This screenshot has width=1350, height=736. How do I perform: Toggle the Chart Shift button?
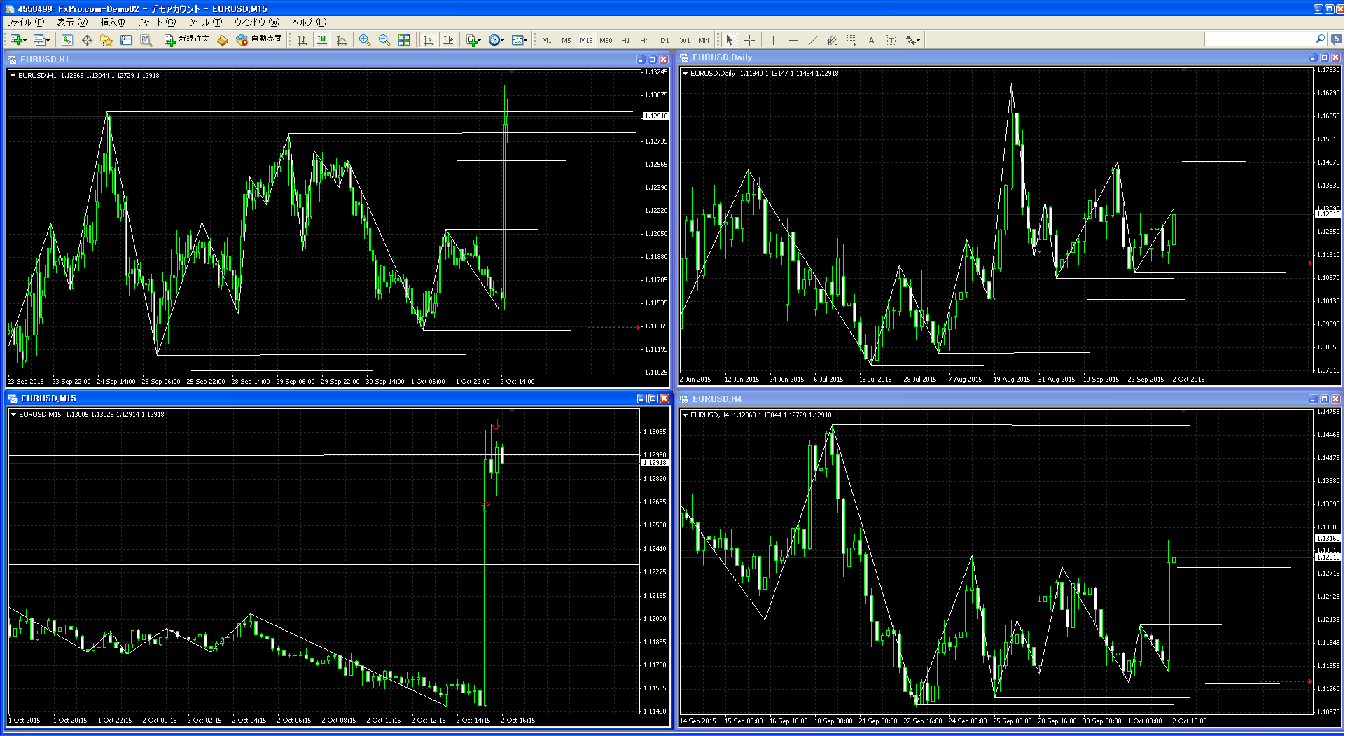click(448, 40)
